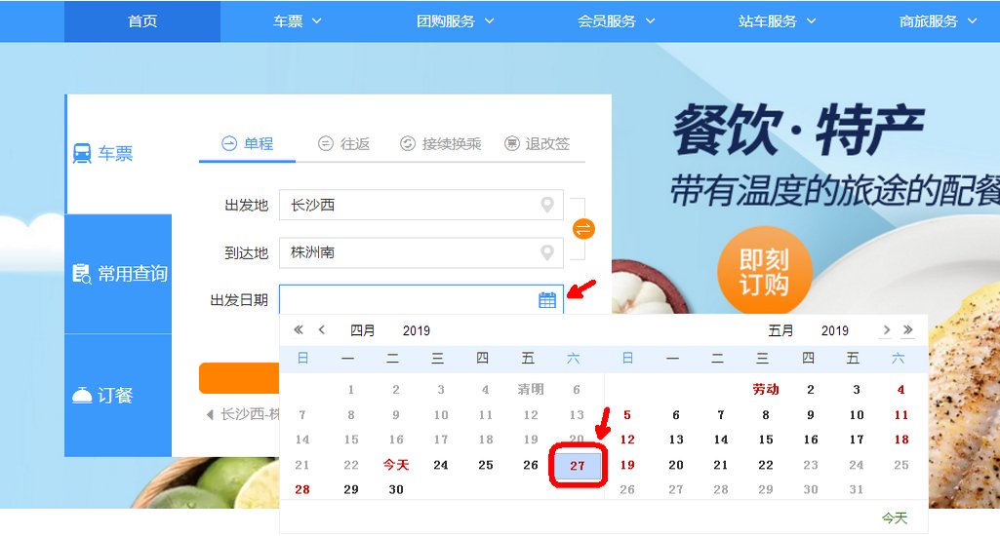Click location pin in 出发地 field
Screen dimensions: 1000x536
[x=547, y=205]
